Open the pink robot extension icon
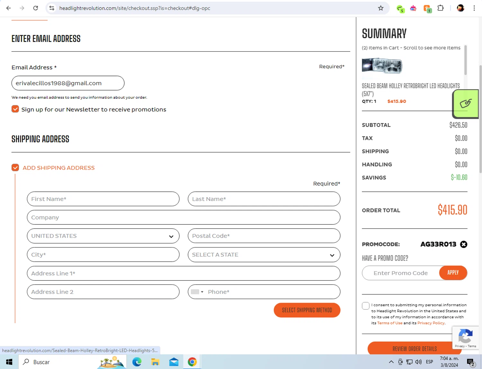 click(413, 8)
